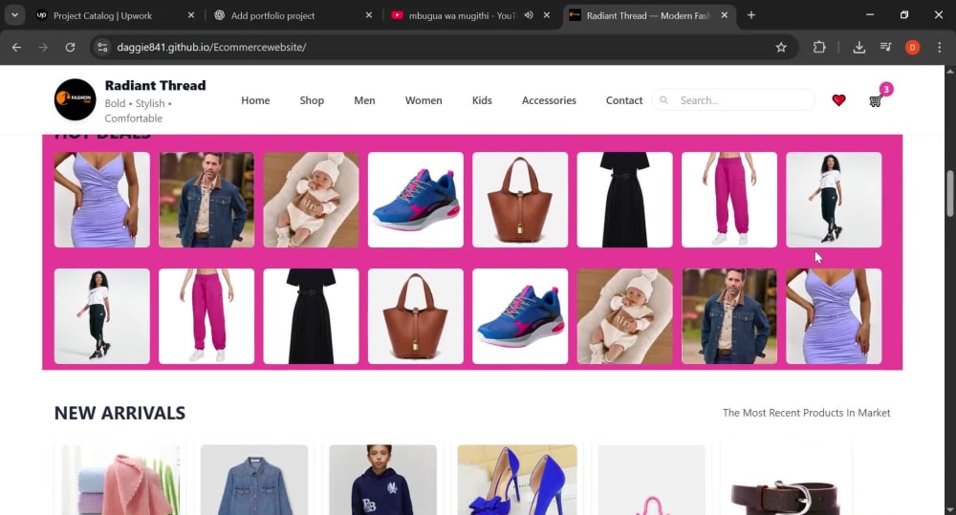Open Chrome three-dot menu
956x515 pixels.
click(x=939, y=47)
